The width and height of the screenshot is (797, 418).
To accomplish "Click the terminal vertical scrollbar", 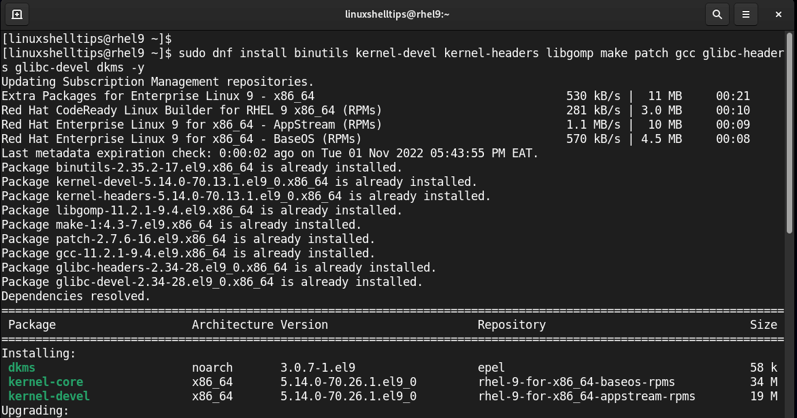I will pyautogui.click(x=792, y=136).
